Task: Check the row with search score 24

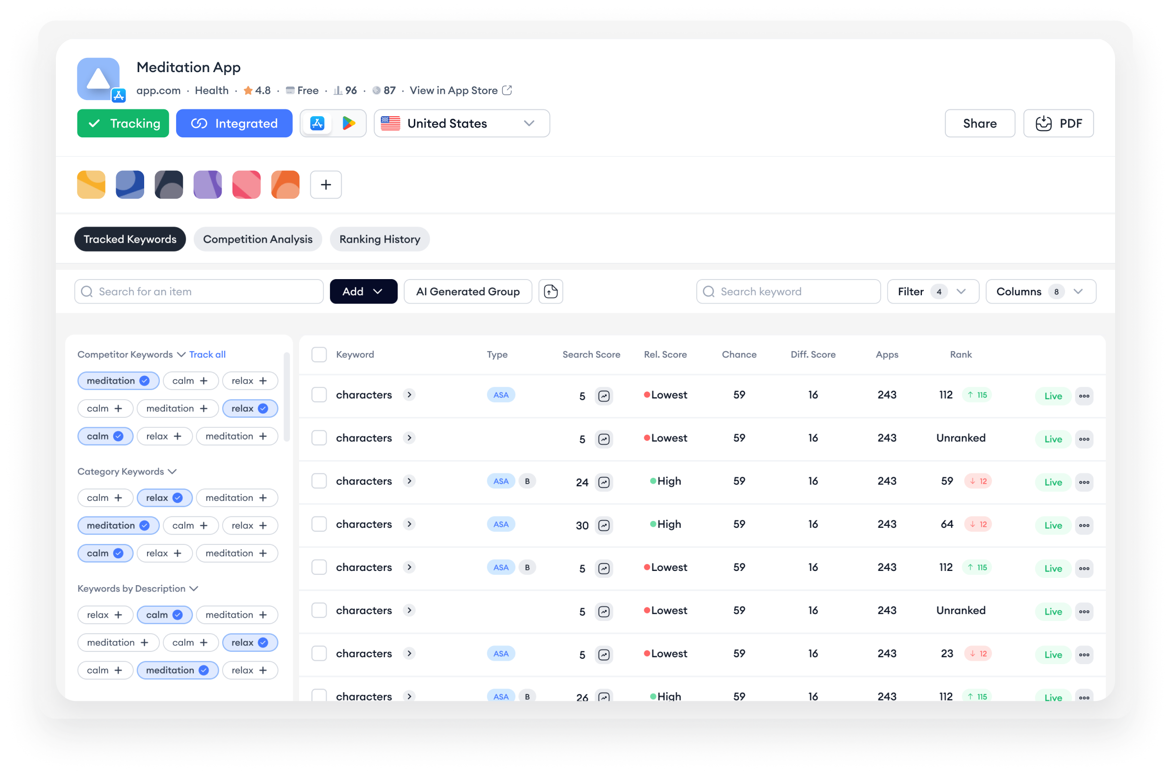Action: click(x=319, y=481)
